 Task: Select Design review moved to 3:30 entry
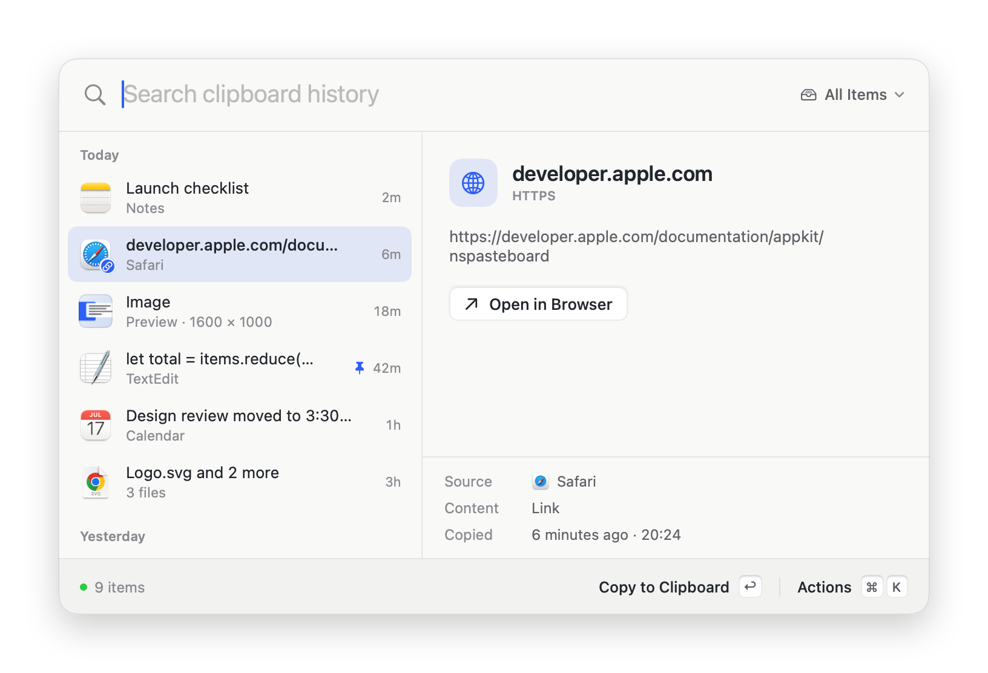pyautogui.click(x=240, y=425)
